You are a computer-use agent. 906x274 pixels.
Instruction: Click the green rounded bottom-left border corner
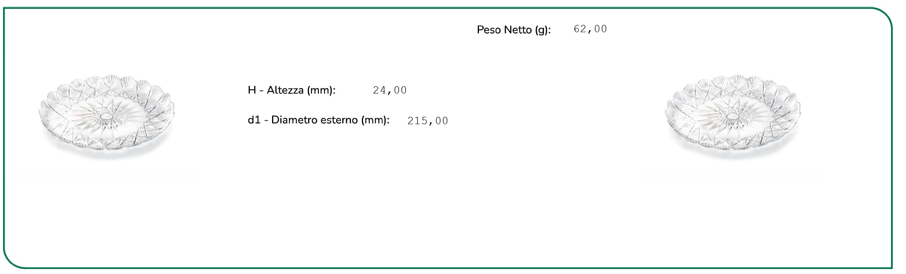pos(12,261)
